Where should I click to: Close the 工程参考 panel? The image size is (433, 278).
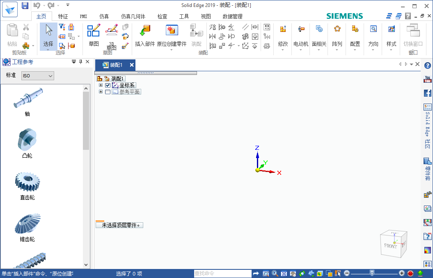click(x=87, y=62)
